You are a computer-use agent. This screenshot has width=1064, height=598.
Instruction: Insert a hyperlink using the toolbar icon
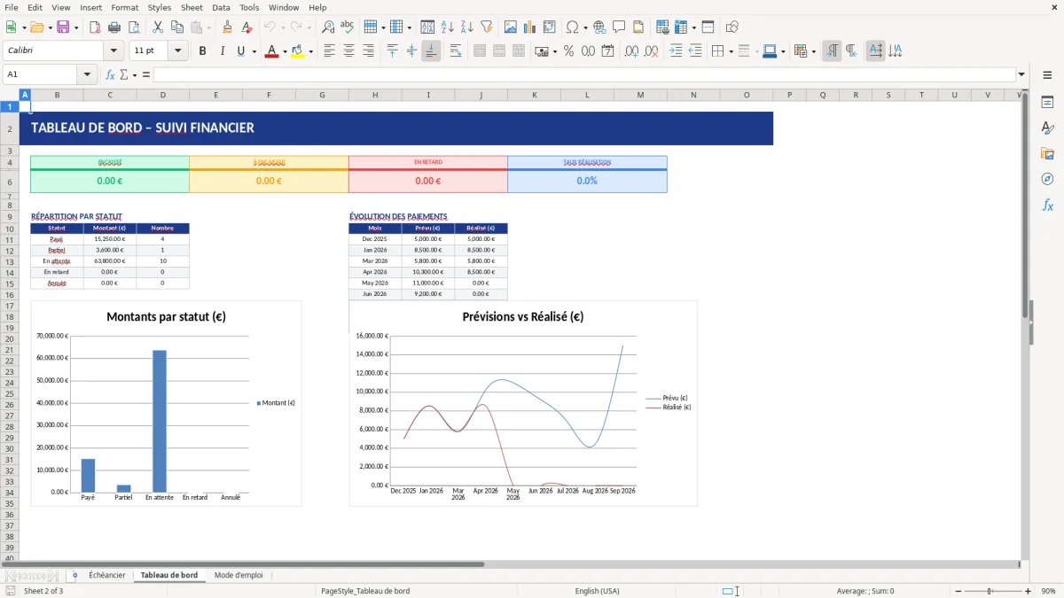pos(598,27)
